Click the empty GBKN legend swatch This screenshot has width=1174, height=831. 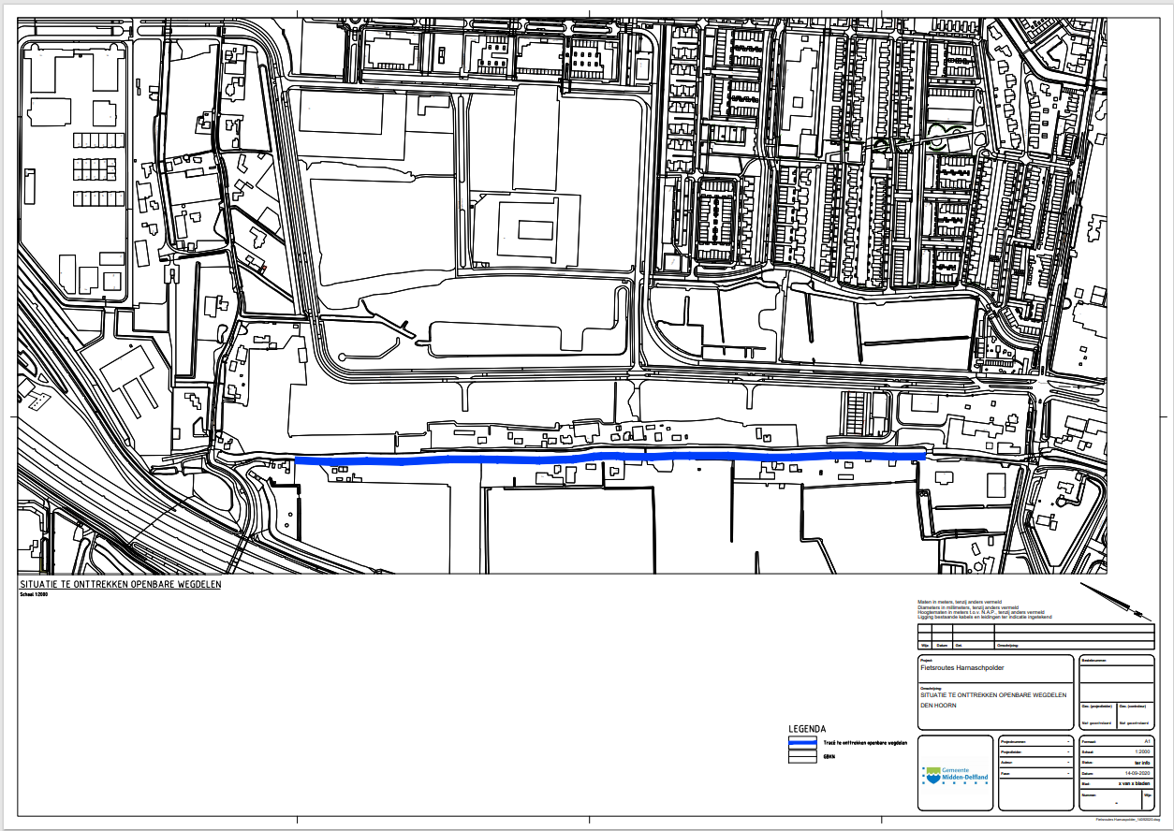point(804,756)
